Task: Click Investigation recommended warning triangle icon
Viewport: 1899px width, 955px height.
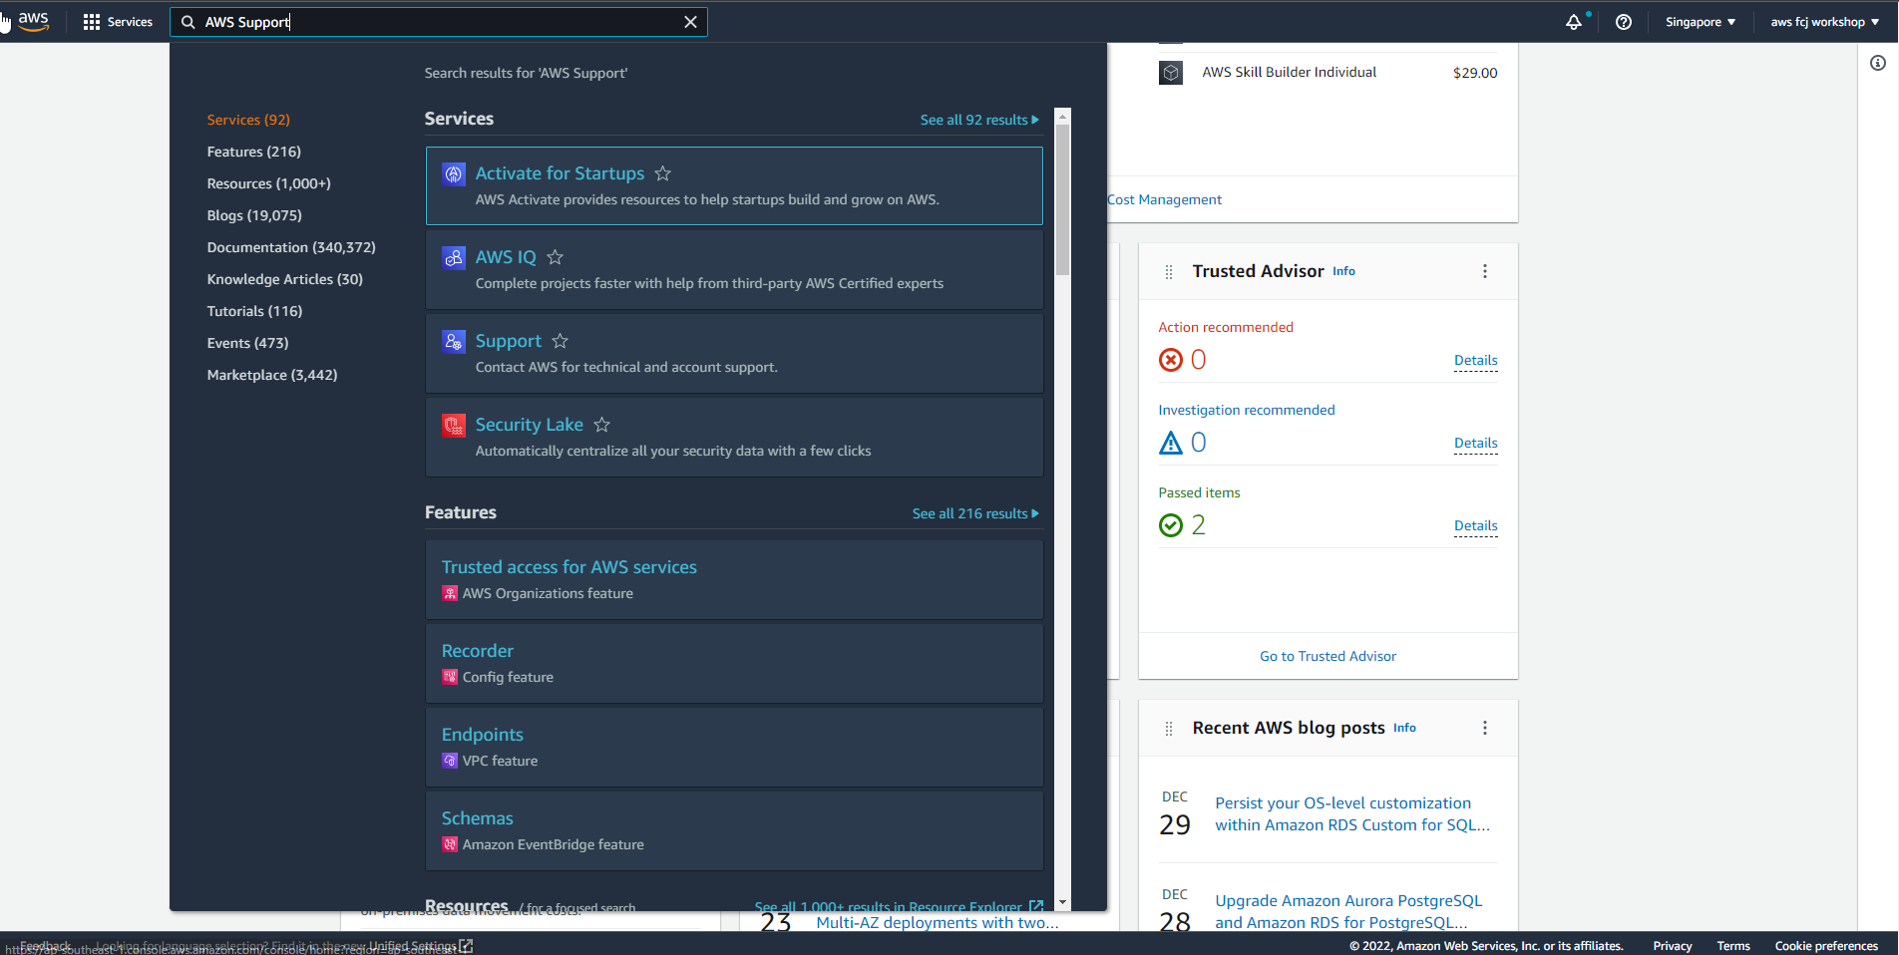Action: [x=1171, y=443]
